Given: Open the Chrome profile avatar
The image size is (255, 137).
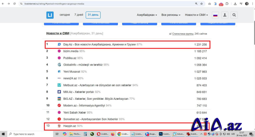Looking at the screenshot, I should pos(247,4).
